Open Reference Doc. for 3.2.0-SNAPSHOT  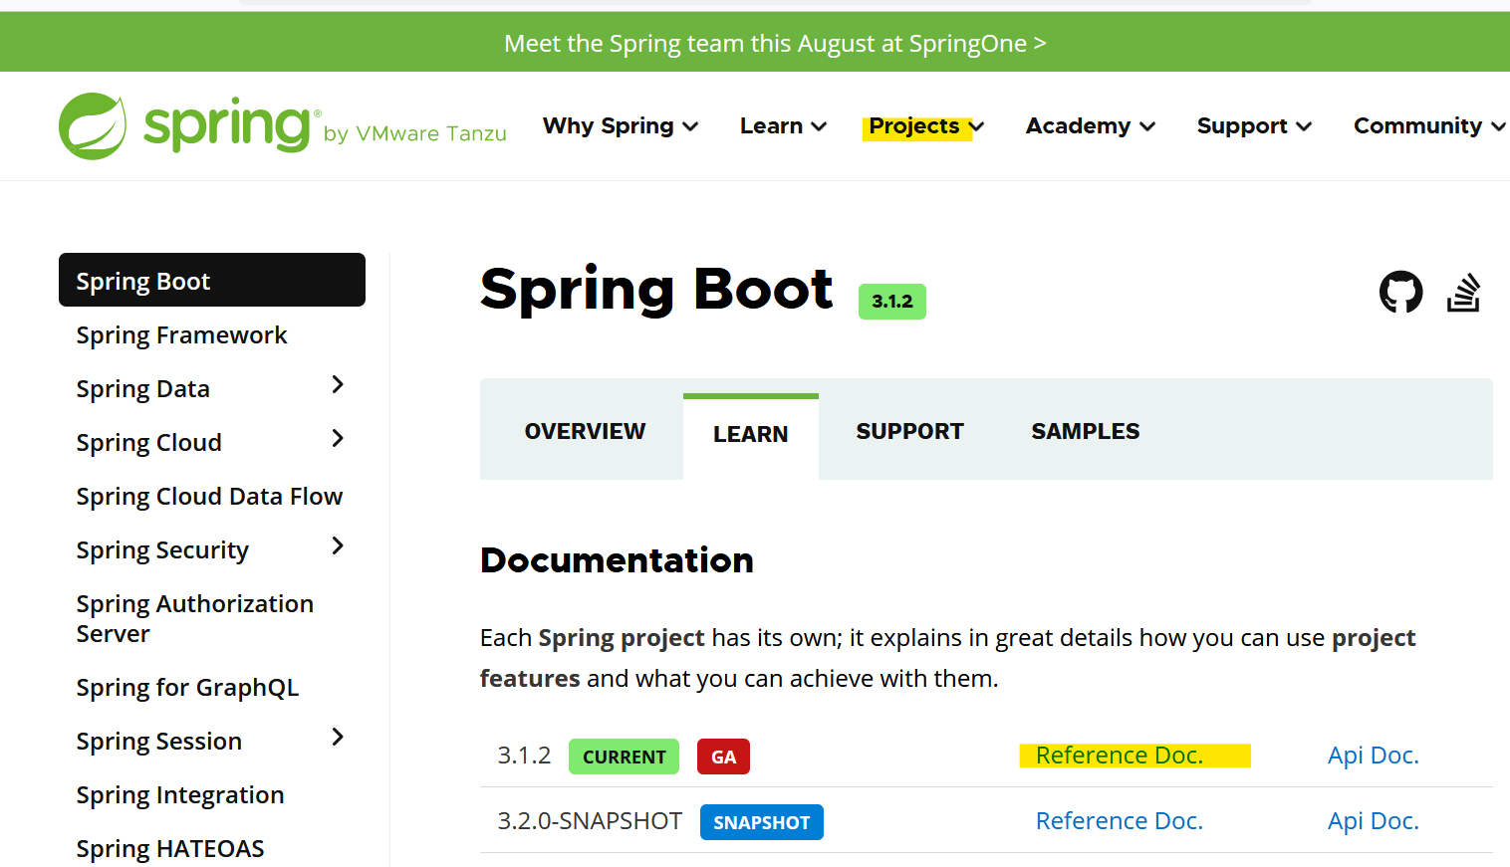point(1120,821)
